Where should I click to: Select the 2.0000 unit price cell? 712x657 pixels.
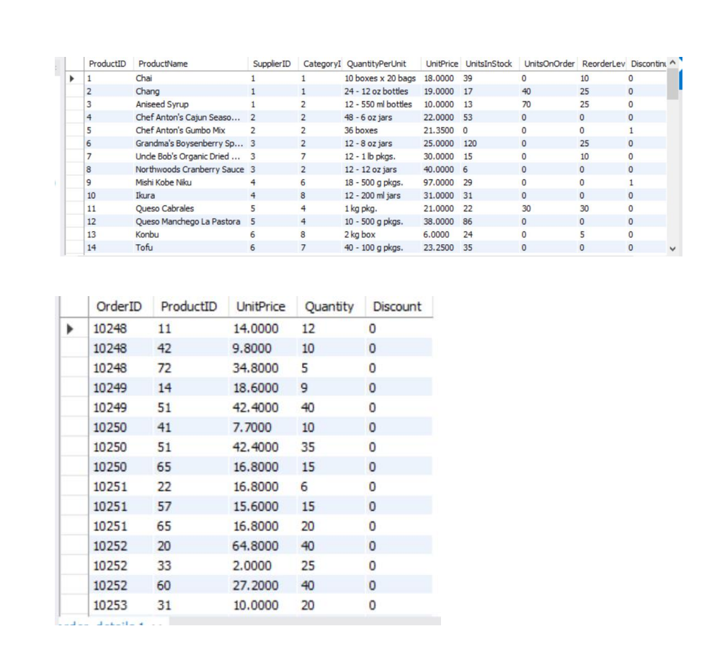(x=252, y=566)
